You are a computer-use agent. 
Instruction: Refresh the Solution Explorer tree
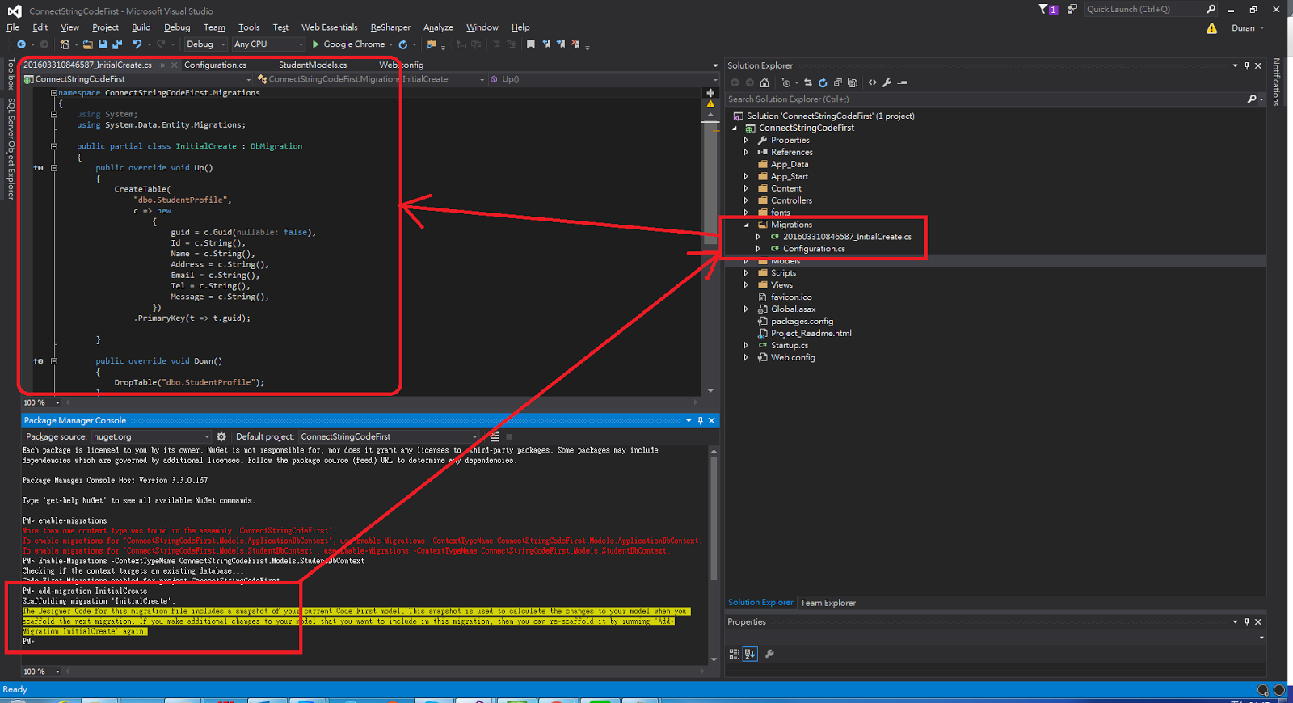[x=823, y=82]
